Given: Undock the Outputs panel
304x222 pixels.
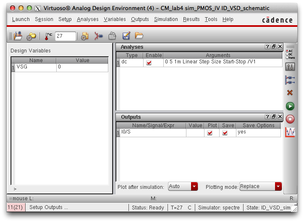Looking at the screenshot, I should pos(274,116).
